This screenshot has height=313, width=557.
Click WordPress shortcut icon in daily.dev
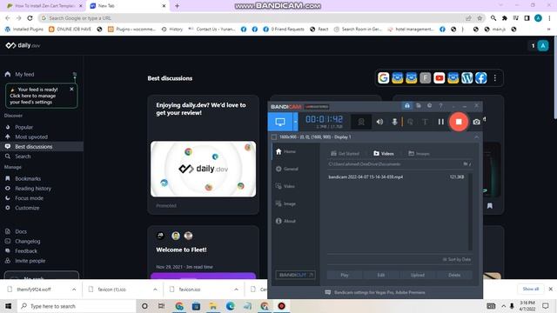[467, 77]
